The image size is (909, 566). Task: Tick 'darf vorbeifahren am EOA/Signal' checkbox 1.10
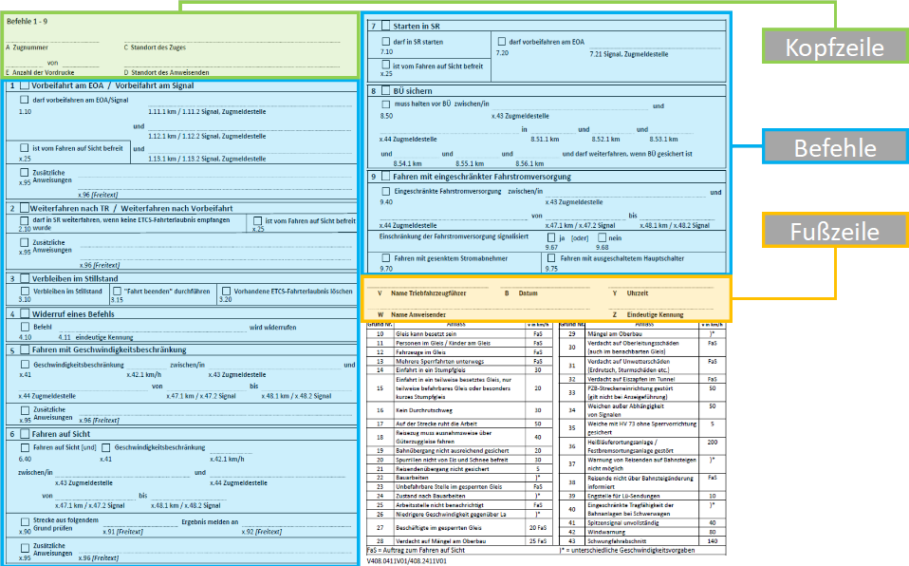point(25,99)
